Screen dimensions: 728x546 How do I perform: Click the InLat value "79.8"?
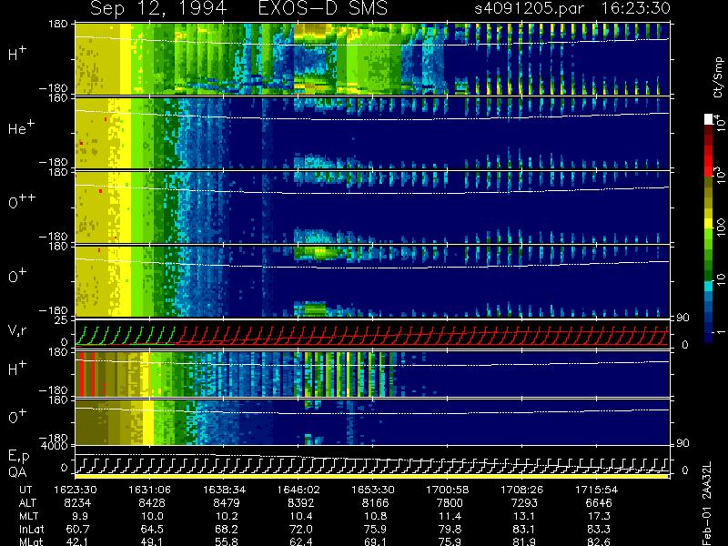coord(450,529)
